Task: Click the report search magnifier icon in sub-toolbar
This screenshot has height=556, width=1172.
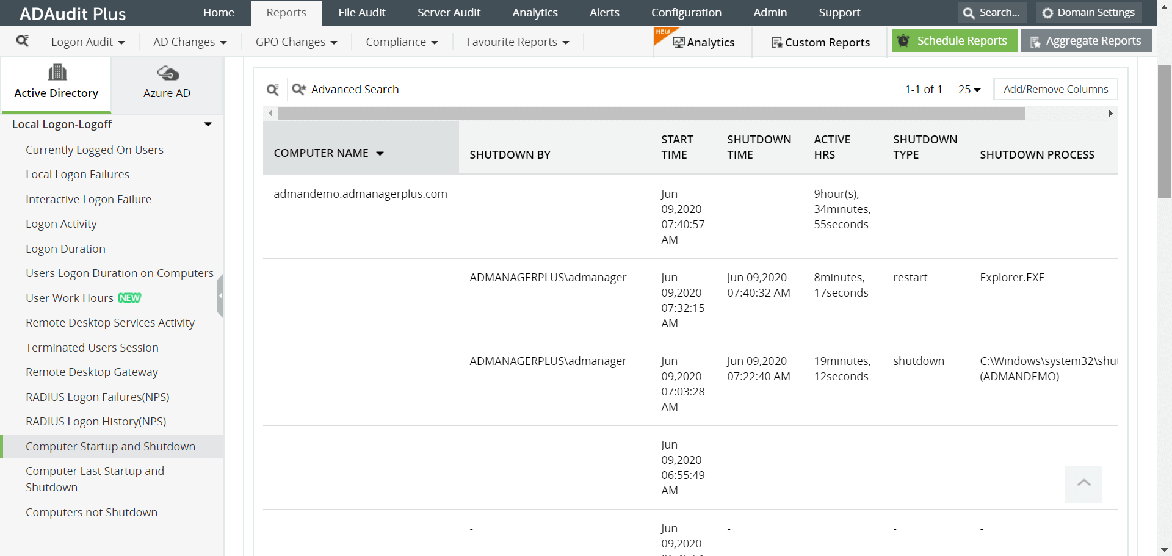Action: point(23,41)
